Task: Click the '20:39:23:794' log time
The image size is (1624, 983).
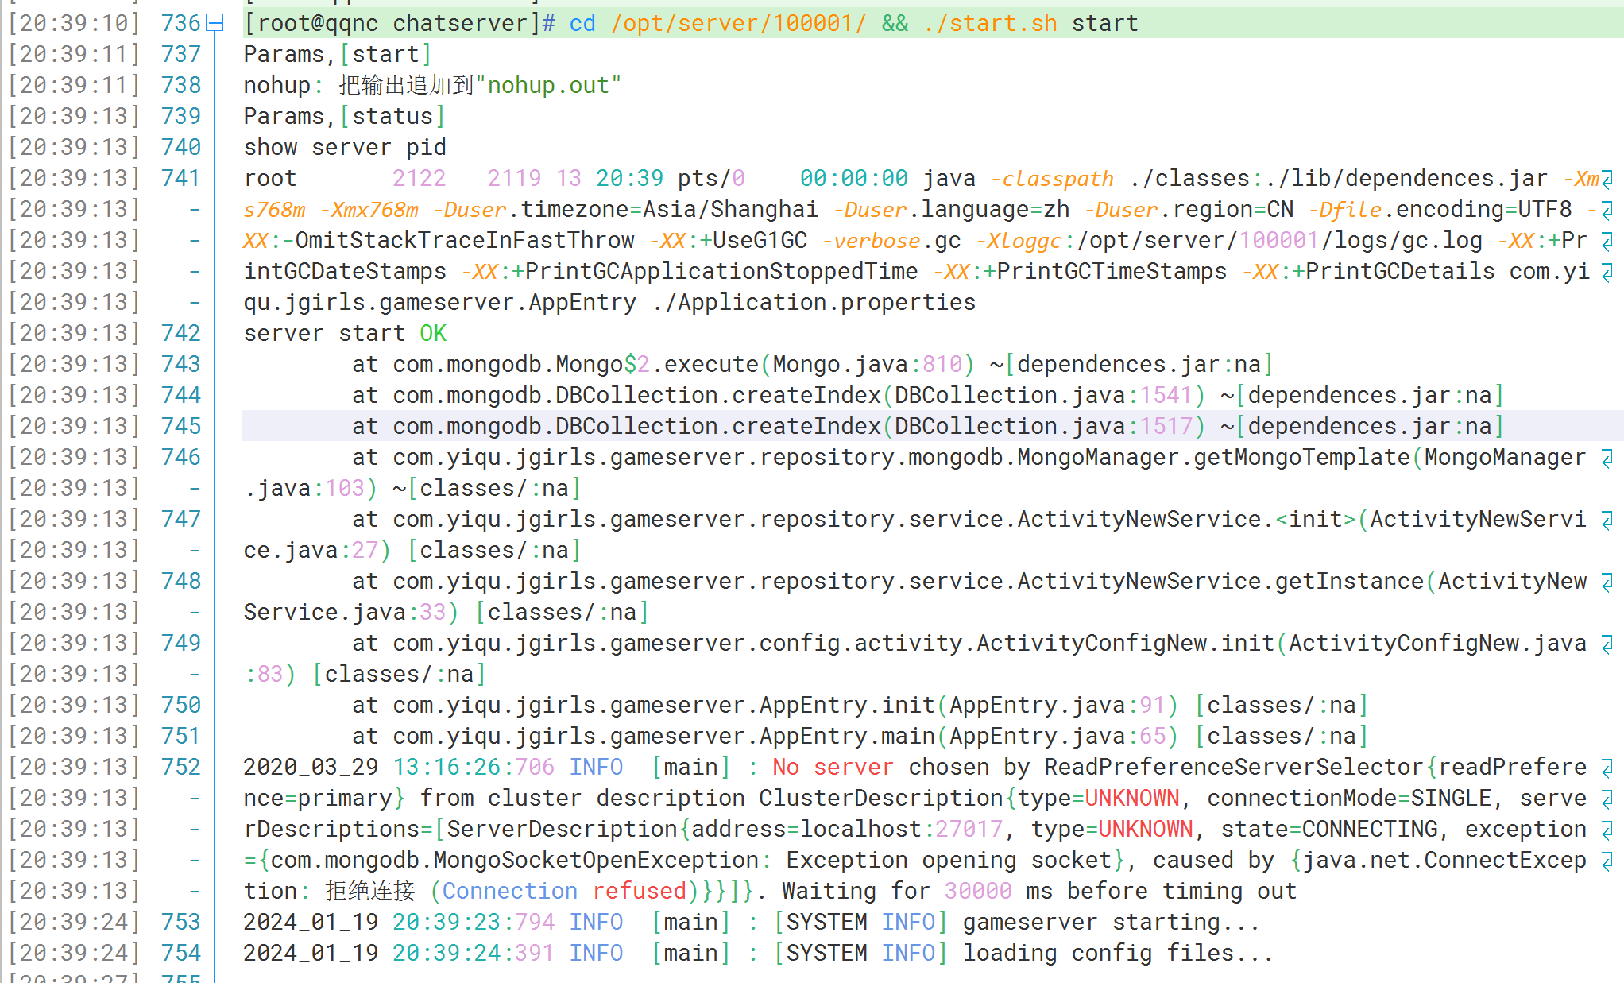Action: point(474,922)
